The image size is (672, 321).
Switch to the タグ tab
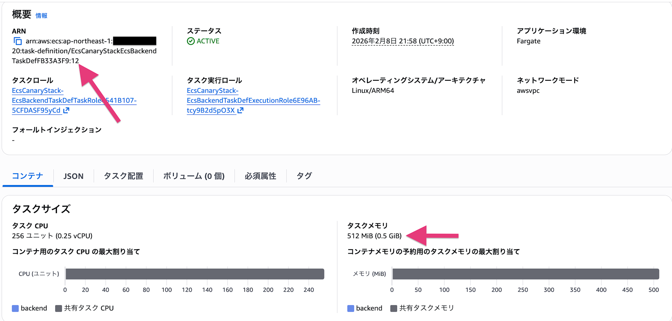click(x=304, y=176)
